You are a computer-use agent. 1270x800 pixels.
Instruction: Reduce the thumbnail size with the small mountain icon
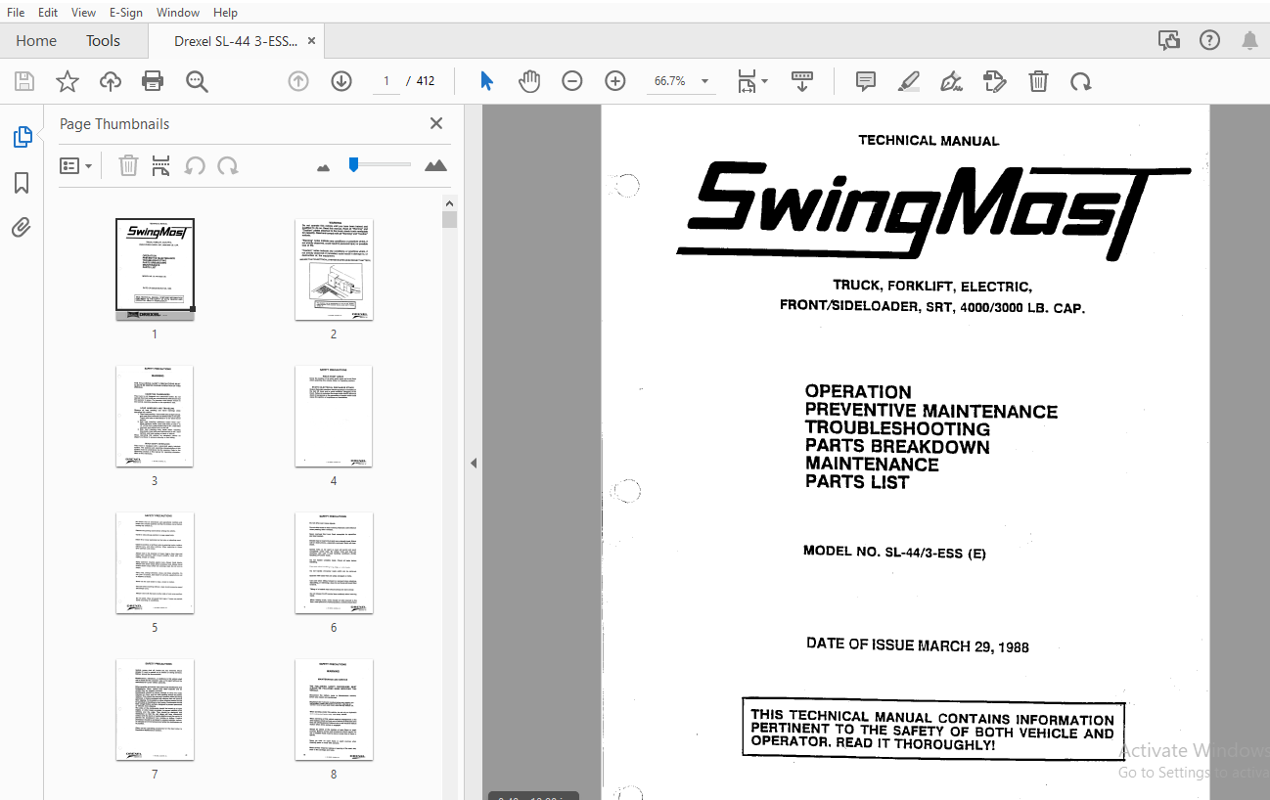coord(324,167)
